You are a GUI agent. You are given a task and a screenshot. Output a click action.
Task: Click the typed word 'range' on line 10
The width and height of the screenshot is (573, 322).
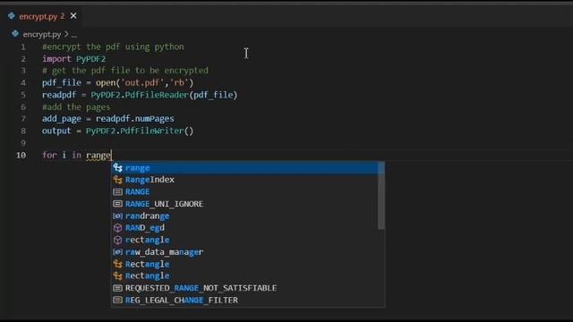click(x=98, y=155)
